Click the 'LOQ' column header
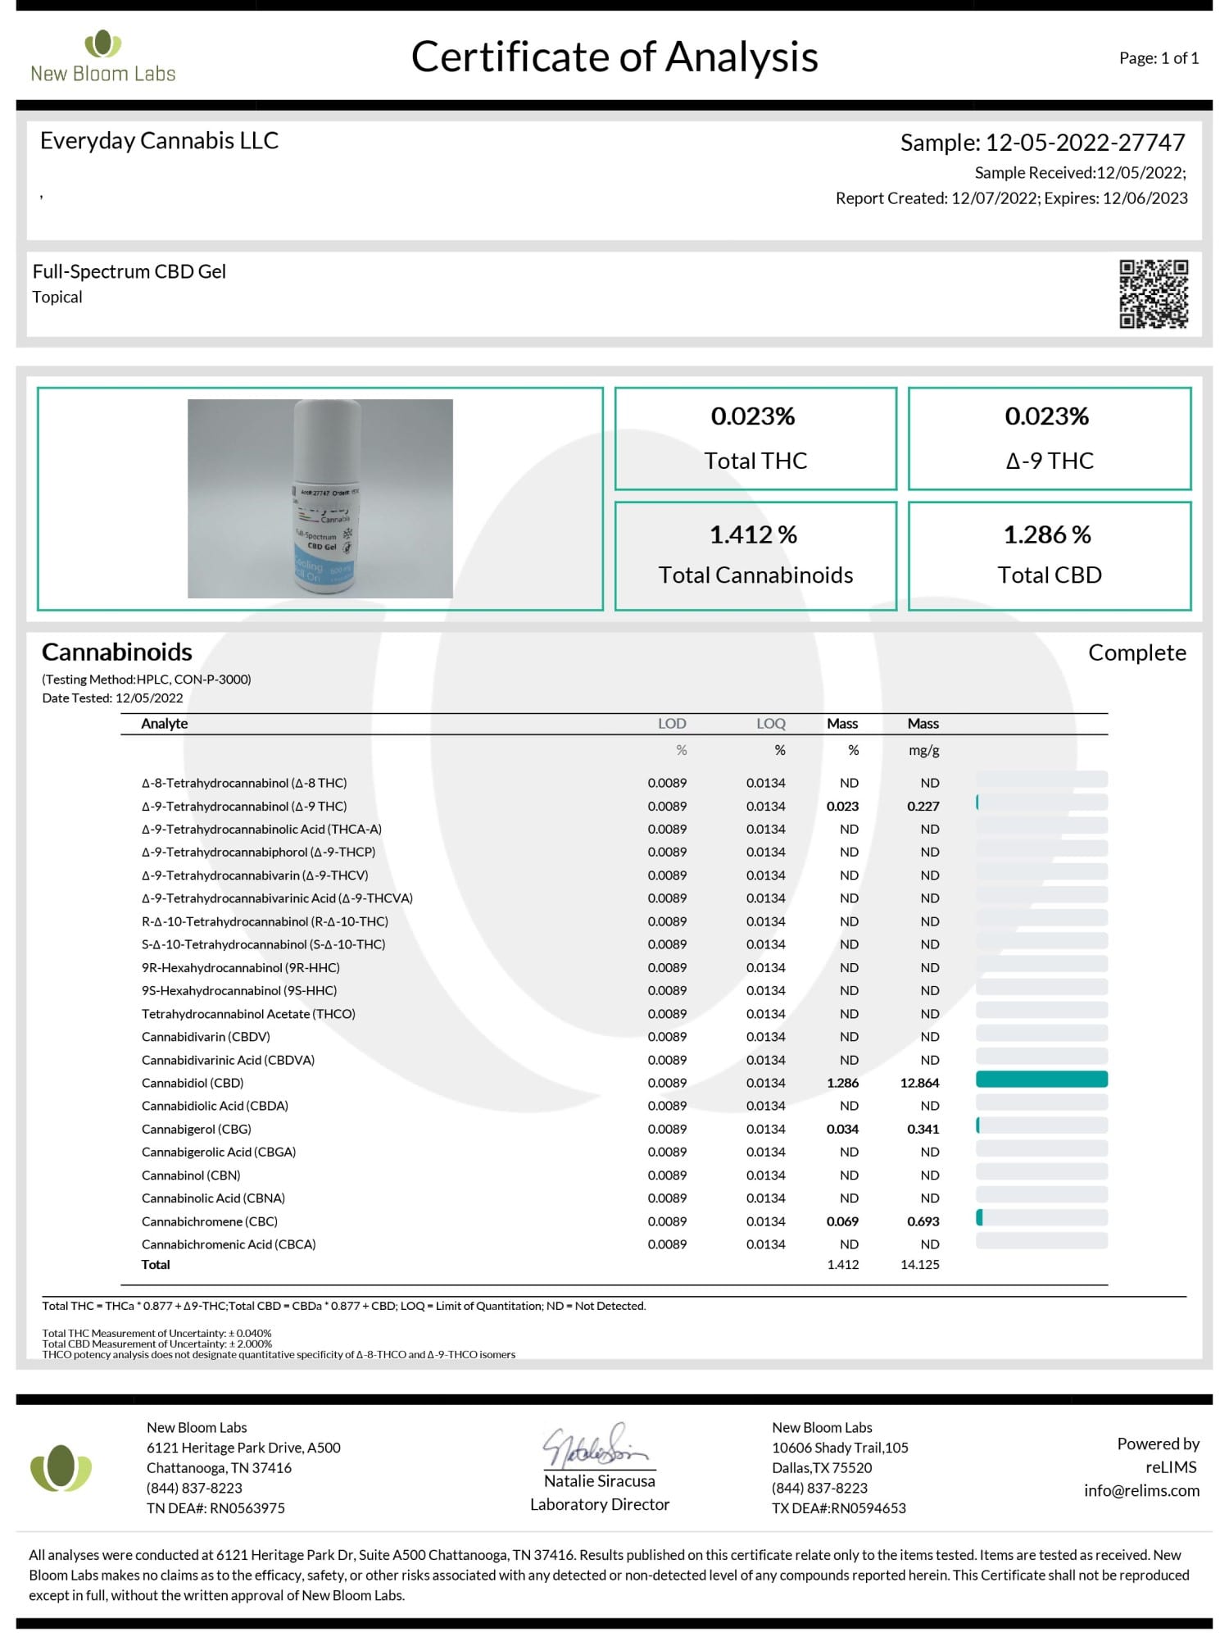 pos(771,724)
